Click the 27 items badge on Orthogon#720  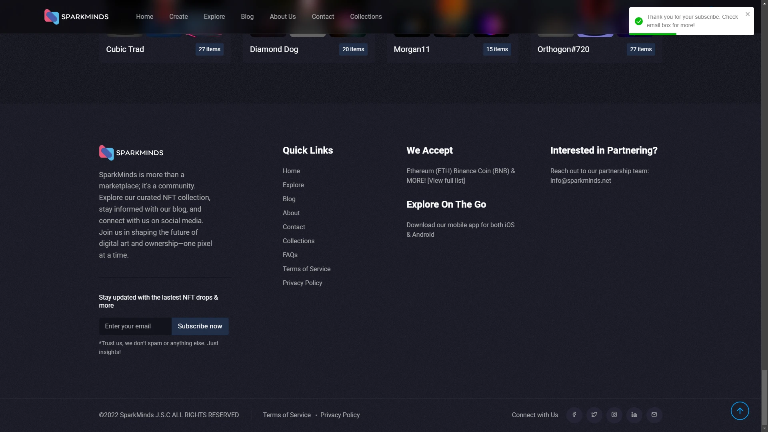tap(641, 49)
